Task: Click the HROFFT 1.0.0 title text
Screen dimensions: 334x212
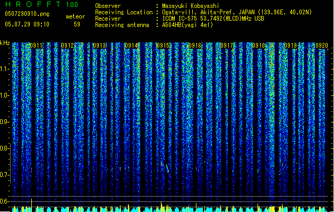Action: [x=42, y=4]
